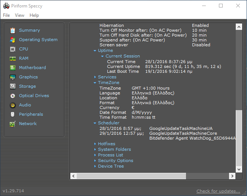Select the Currency € row
This screenshot has width=247, height=196.
coord(117,108)
